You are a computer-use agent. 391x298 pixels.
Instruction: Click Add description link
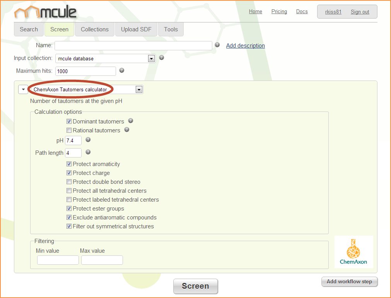click(x=245, y=46)
